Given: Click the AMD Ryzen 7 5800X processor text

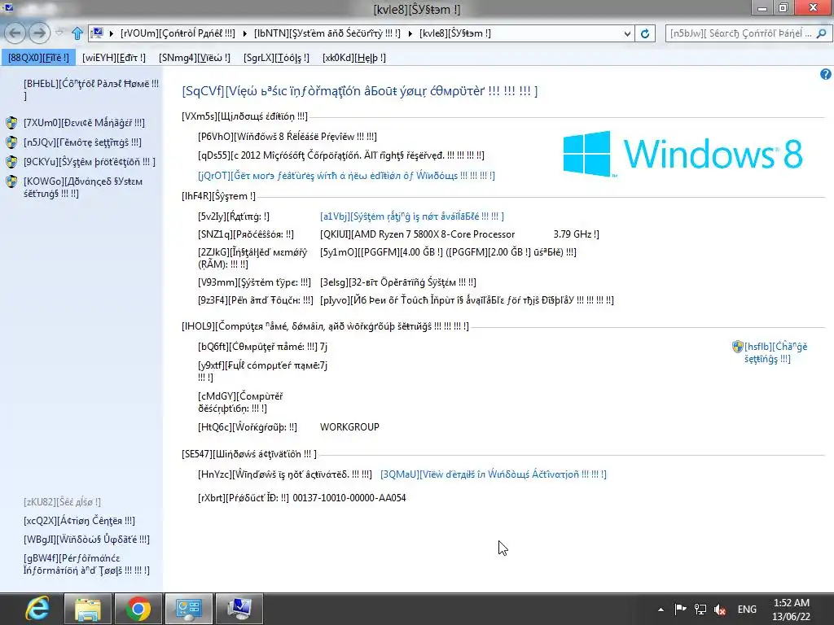Looking at the screenshot, I should click(x=459, y=234).
